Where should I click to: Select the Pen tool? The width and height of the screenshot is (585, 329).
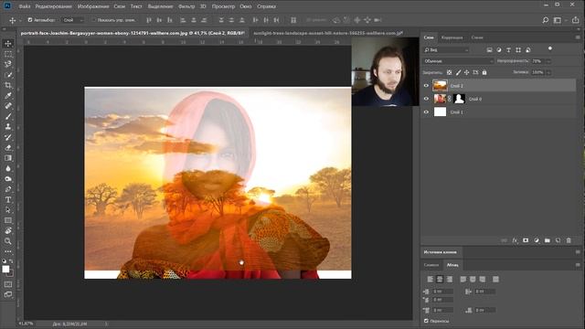click(8, 189)
